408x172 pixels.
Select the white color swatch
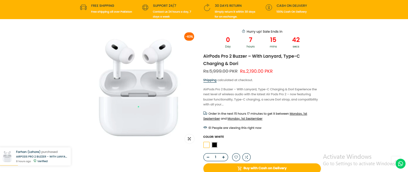tap(206, 145)
